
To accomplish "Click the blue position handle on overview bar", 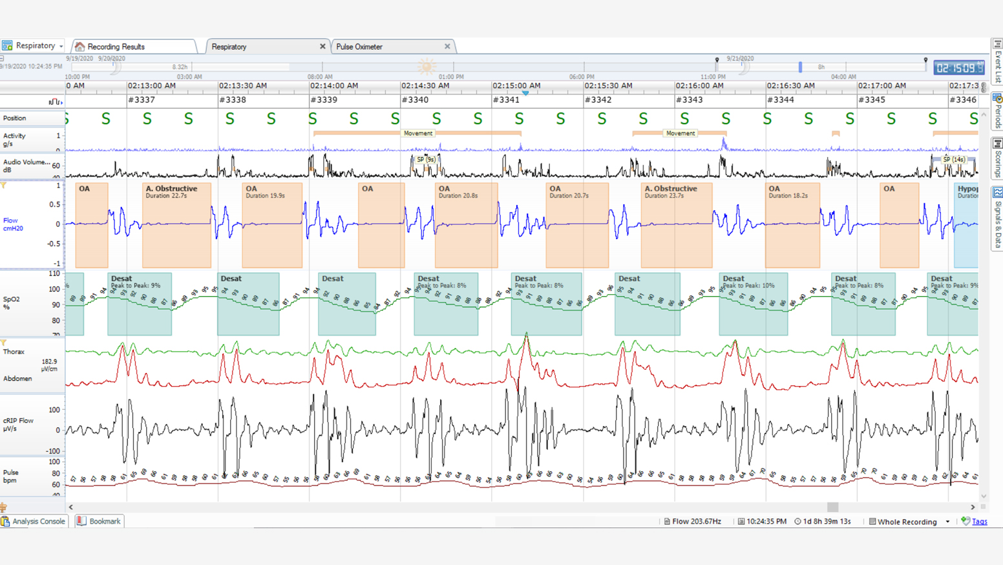I will (x=800, y=67).
